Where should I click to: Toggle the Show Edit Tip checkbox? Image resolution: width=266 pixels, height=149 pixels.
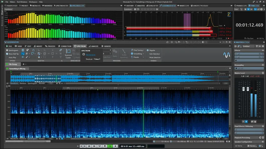[8, 54]
